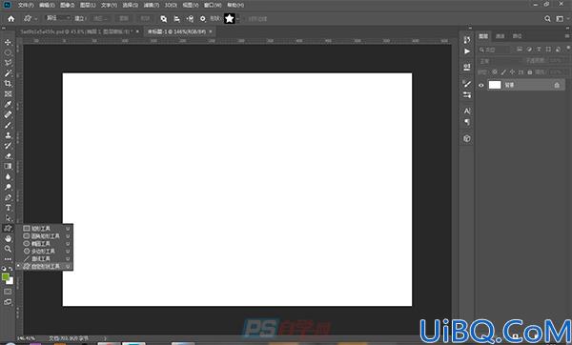Choose Rectangle tool in shape flyout

tap(46, 229)
